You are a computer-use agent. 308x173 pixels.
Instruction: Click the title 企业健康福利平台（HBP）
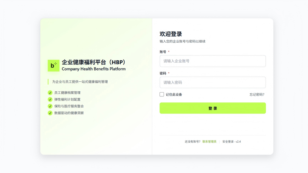94,62
